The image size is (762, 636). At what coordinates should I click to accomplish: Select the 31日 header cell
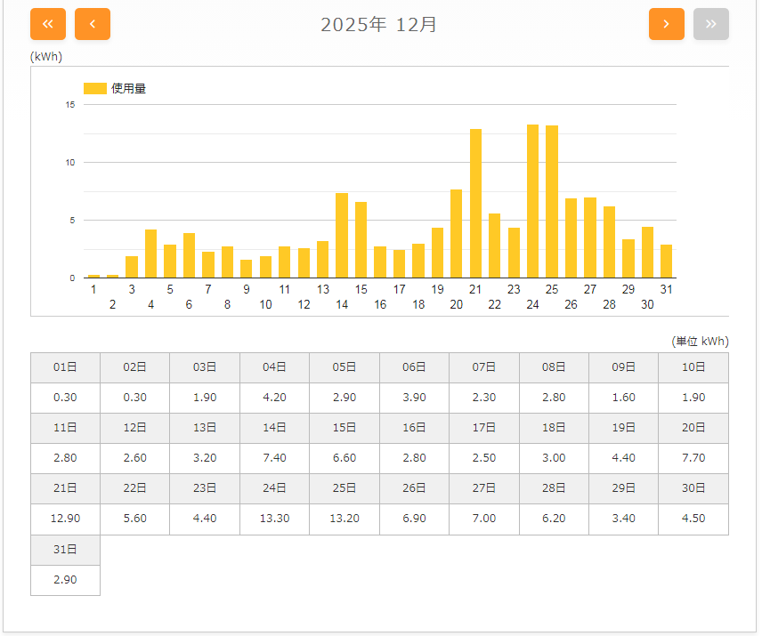pos(65,550)
